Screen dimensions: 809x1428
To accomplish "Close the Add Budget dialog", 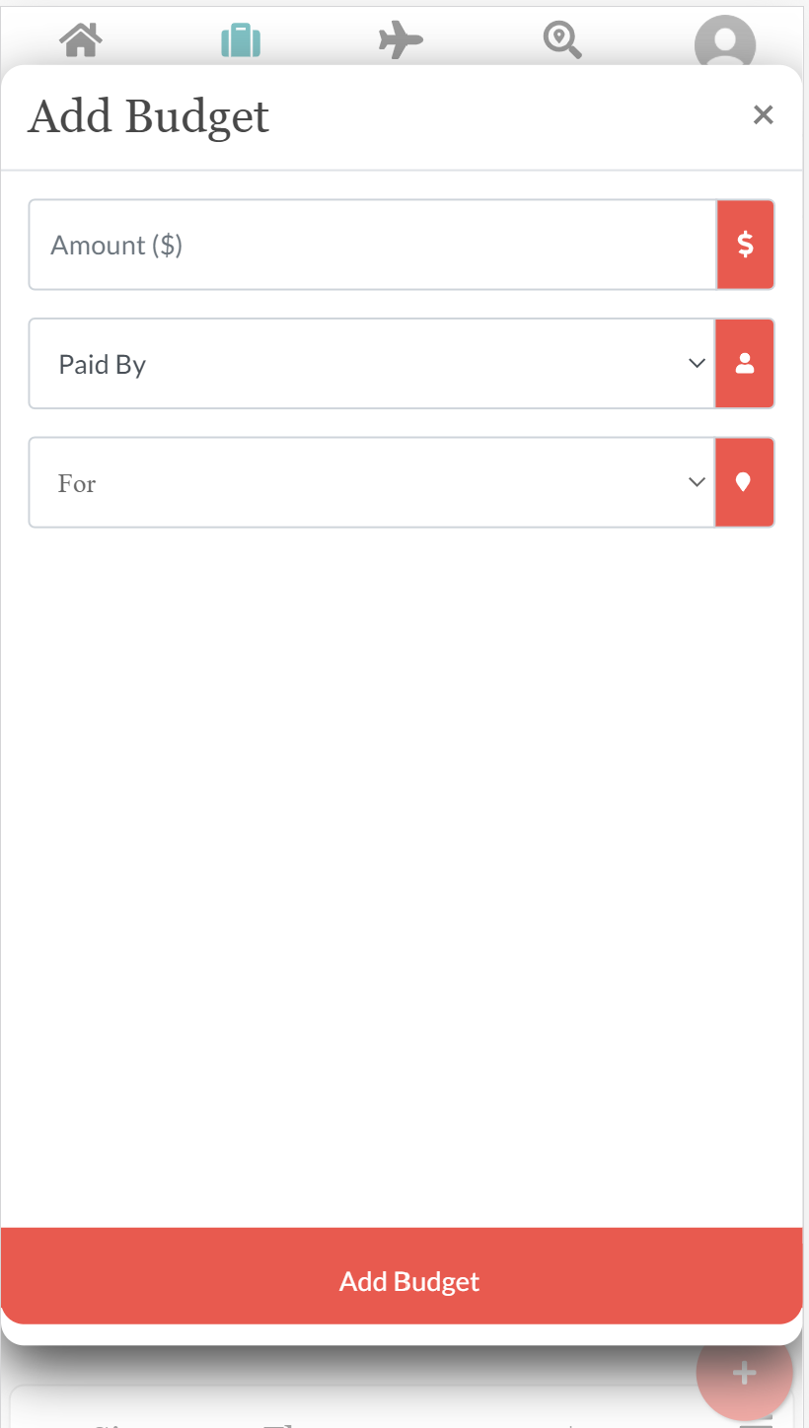I will 763,115.
